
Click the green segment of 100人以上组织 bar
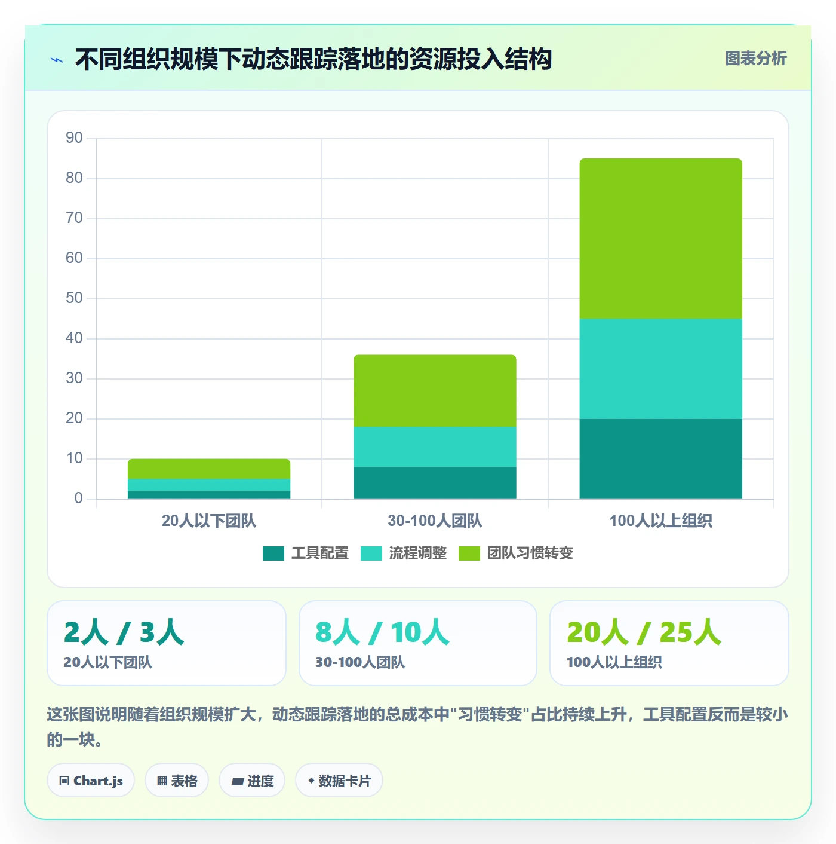tap(661, 238)
